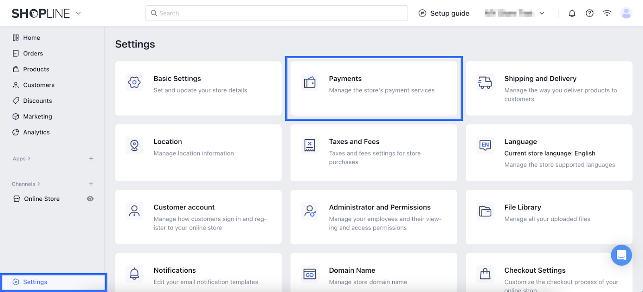Click the Search input field

coord(276,13)
